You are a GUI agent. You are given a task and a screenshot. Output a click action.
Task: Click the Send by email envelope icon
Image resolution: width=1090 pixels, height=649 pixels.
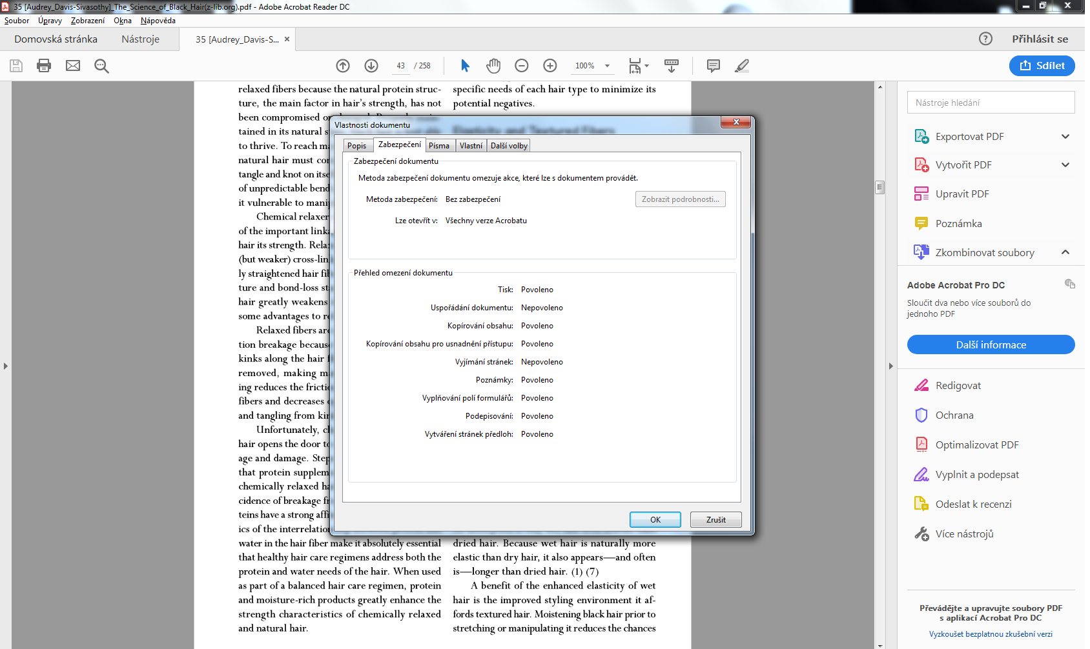pos(73,66)
